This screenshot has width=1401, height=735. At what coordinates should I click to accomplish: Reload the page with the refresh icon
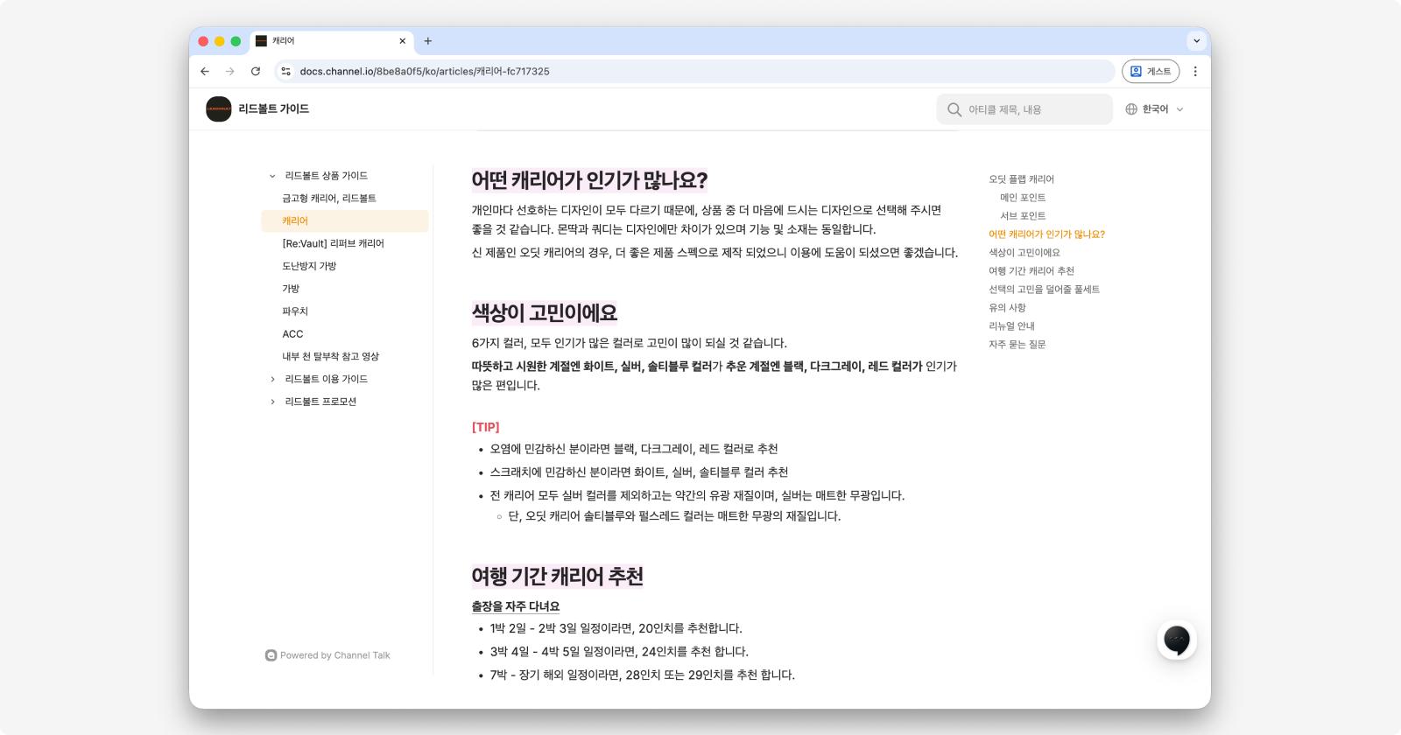click(x=256, y=72)
